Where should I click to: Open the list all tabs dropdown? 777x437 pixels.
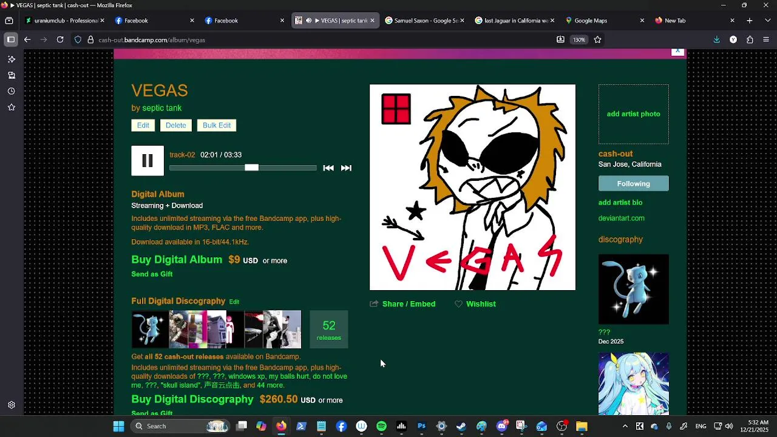pos(767,21)
